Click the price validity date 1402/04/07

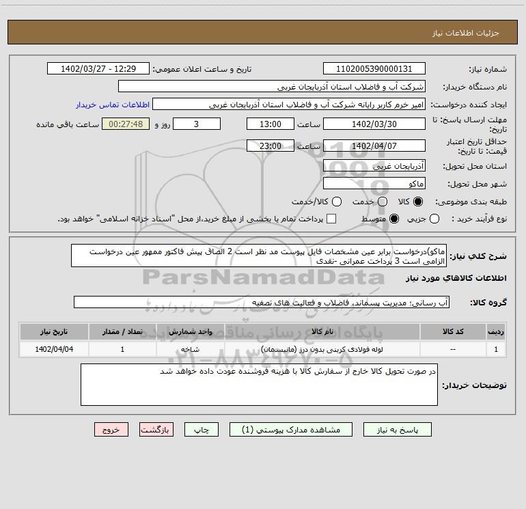click(x=374, y=146)
